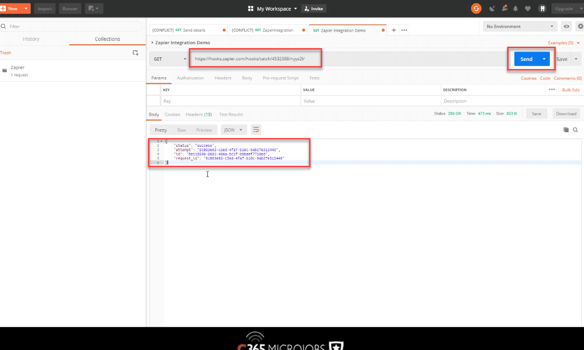
Task: Download the response
Action: tap(566, 114)
